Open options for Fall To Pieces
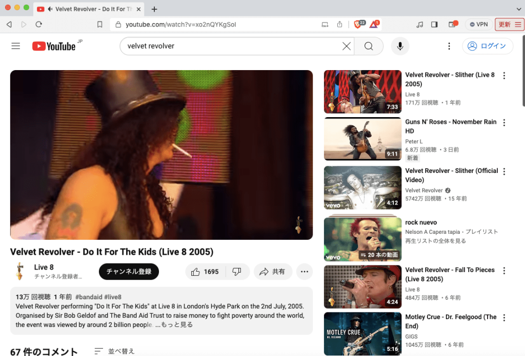 (x=504, y=271)
